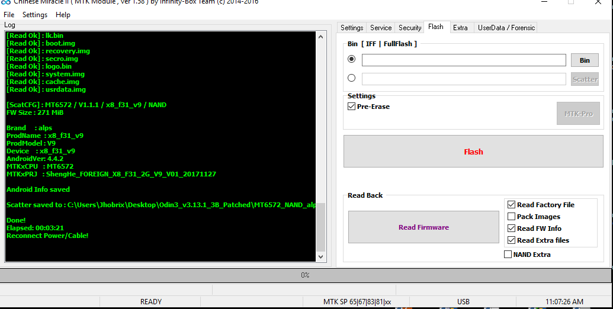The image size is (613, 309).
Task: Click the Read Firmware button
Action: pos(424,227)
